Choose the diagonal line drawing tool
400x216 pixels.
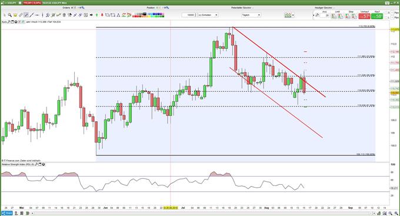pos(31,15)
